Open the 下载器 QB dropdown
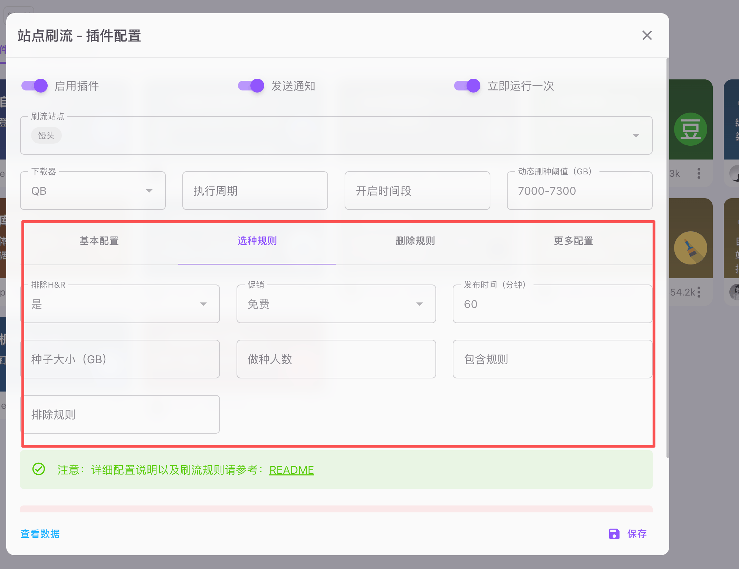The image size is (739, 569). pos(149,191)
